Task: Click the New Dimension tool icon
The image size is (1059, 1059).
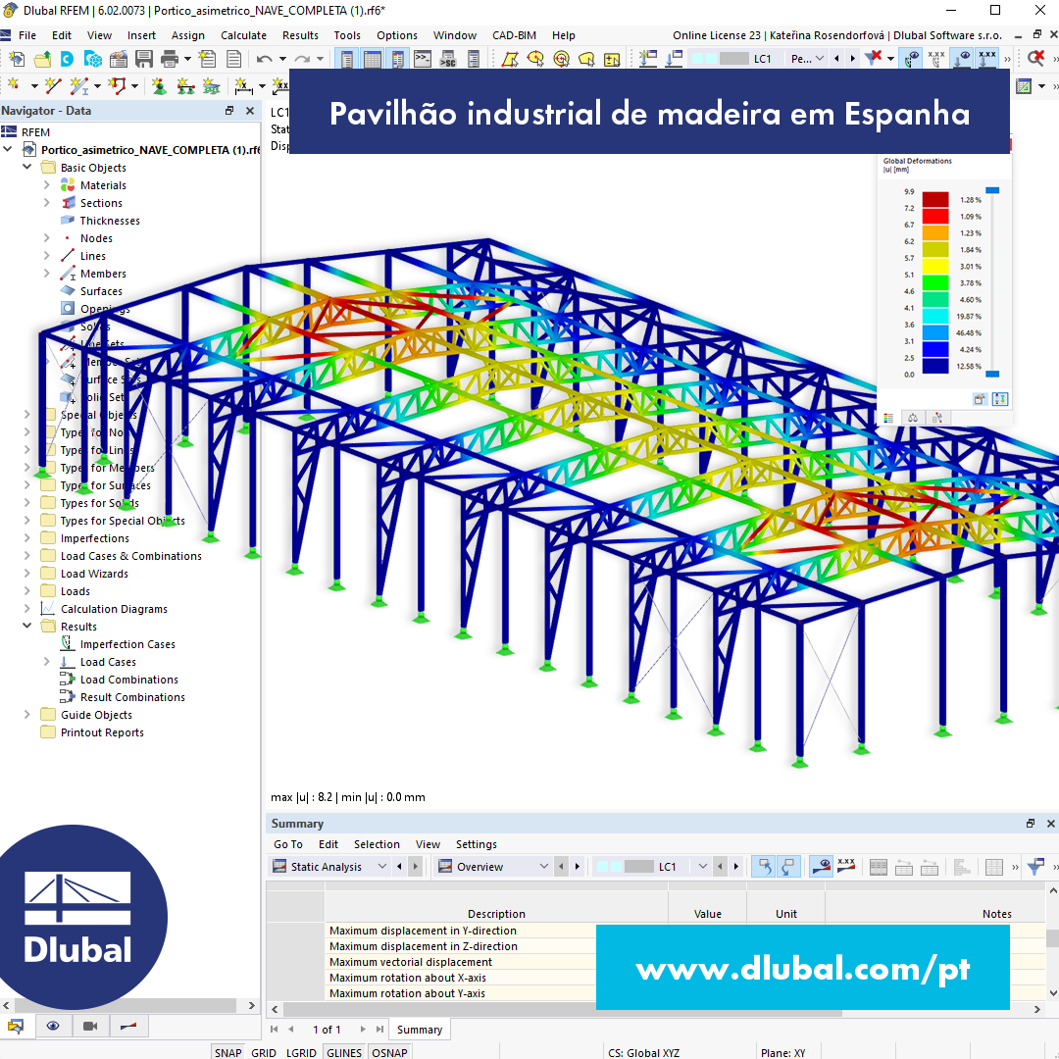Action: pyautogui.click(x=243, y=85)
